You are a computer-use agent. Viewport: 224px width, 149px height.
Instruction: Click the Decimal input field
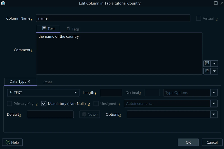[x=152, y=93]
